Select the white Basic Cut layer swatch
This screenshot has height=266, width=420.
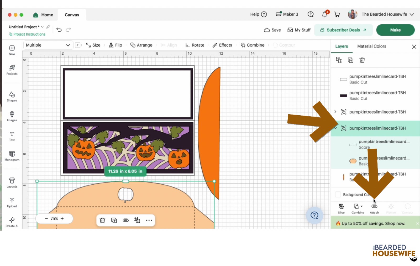344,79
